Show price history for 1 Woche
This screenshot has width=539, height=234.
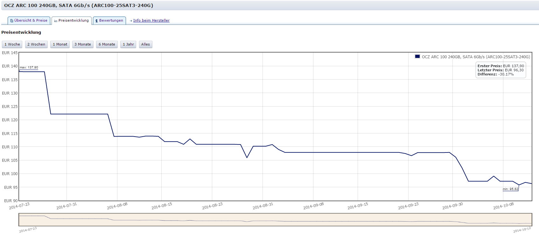point(12,45)
